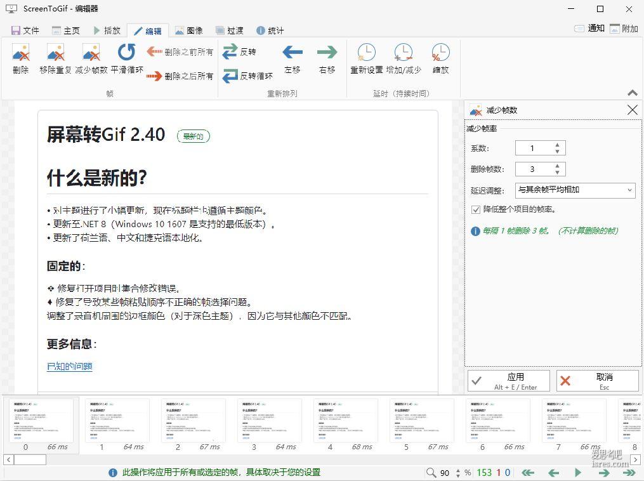Select frame 2 thumbnail (67 ms)
Image resolution: width=644 pixels, height=481 pixels.
(x=194, y=425)
